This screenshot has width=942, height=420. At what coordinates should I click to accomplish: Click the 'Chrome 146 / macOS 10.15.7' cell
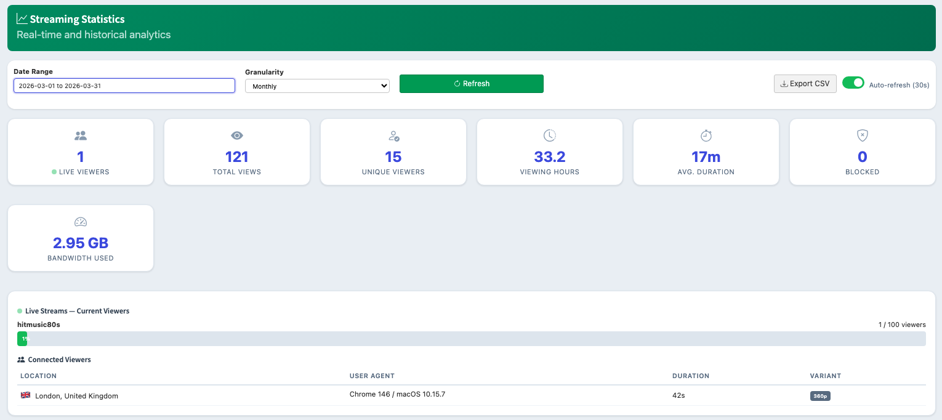point(397,394)
